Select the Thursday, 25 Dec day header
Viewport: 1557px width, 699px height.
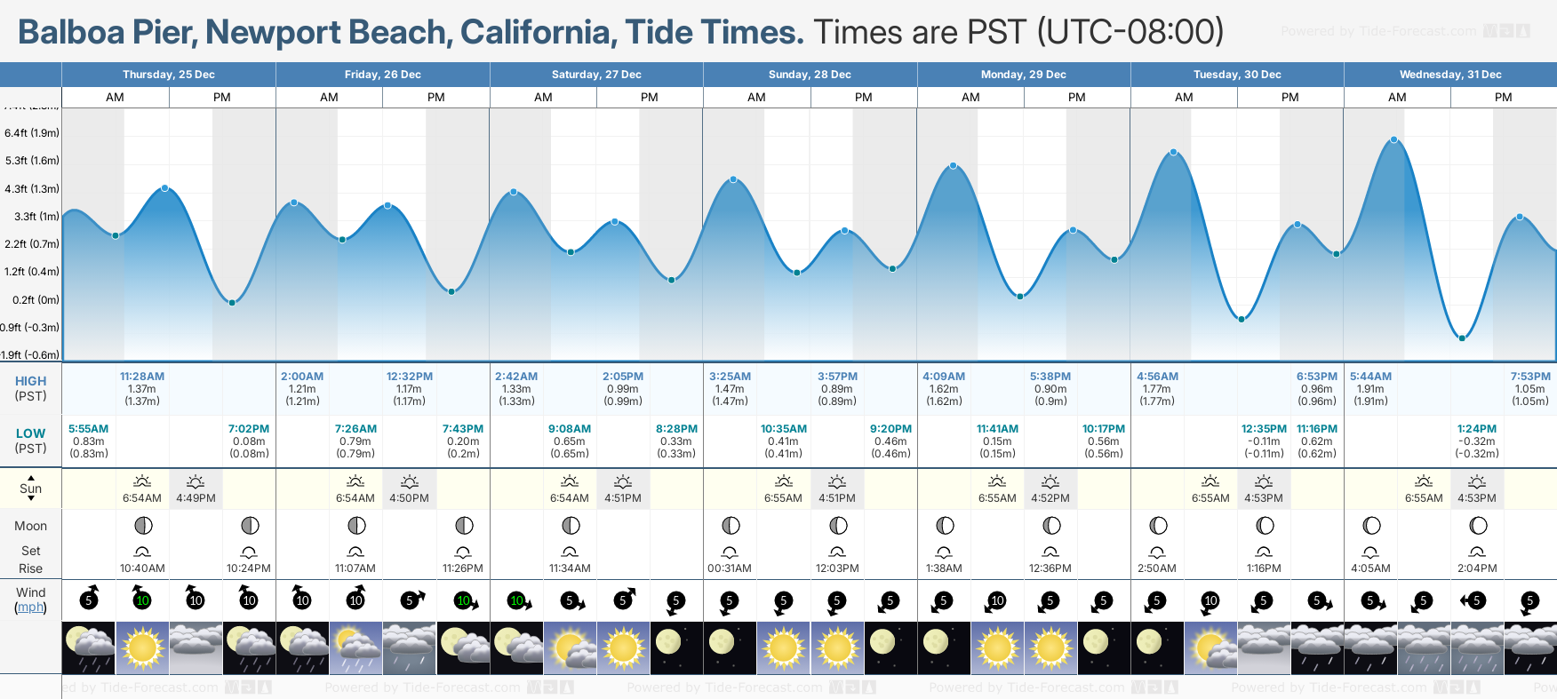169,75
